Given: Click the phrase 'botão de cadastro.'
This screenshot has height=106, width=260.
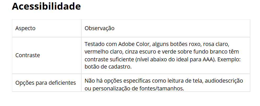Looking at the screenshot, I should coord(108,67).
